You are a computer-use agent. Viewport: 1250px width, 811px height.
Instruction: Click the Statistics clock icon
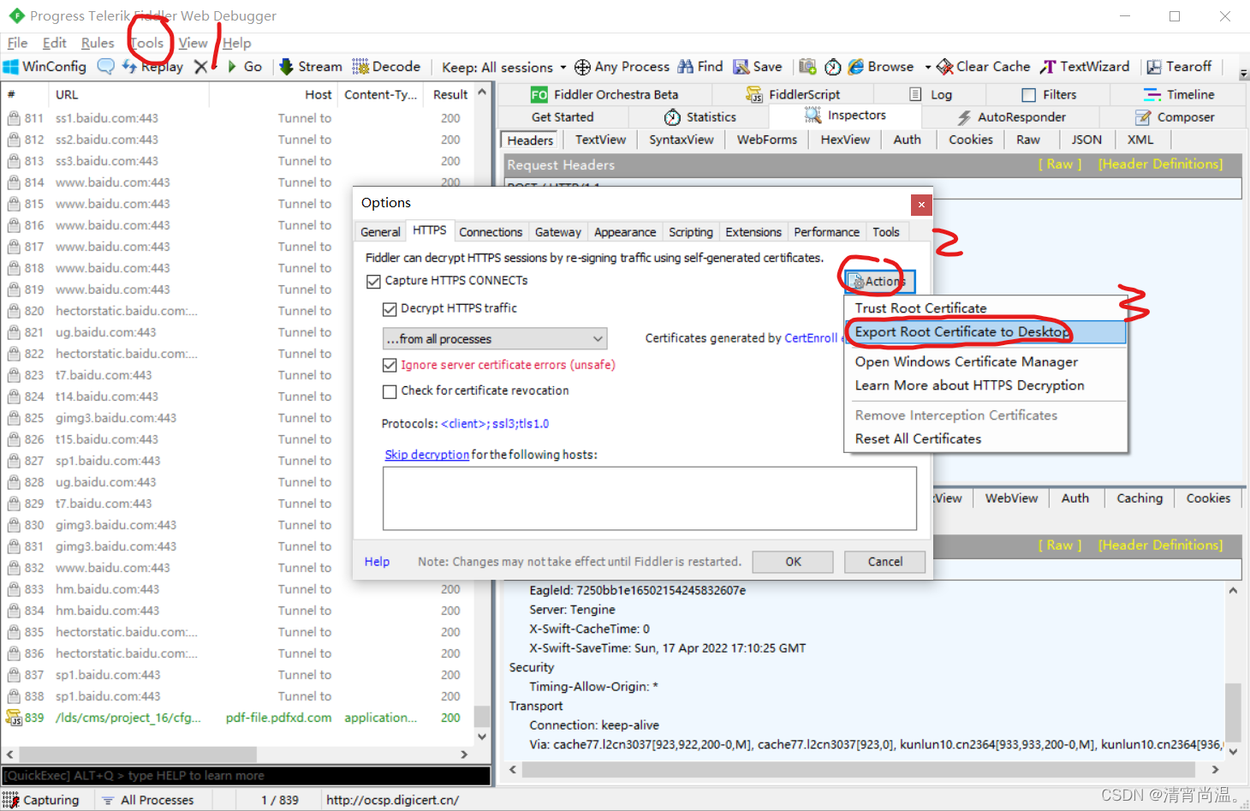point(673,117)
